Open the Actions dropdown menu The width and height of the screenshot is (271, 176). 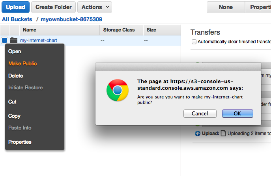[95, 7]
